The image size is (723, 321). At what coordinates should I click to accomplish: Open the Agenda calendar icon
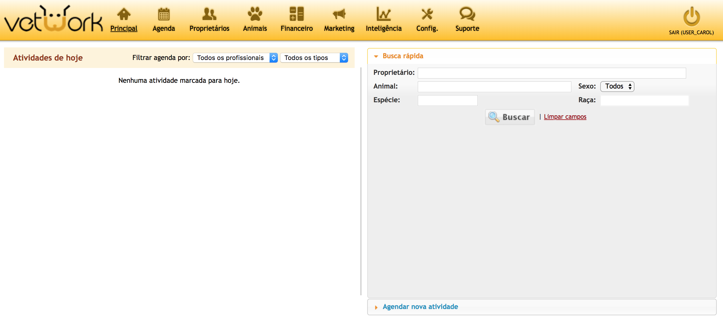click(x=164, y=14)
